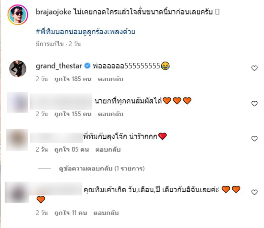The height and width of the screenshot is (228, 264).
Task: Expand ดูข้อความตอบกลับ (1 รายการ) replies
Action: pos(102,168)
